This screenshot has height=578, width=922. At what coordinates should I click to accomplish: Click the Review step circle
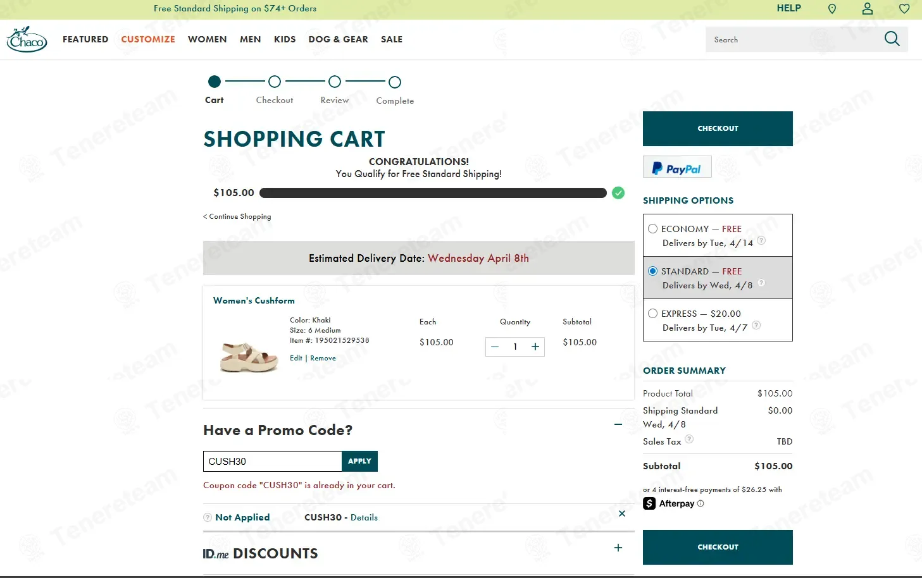coord(335,82)
